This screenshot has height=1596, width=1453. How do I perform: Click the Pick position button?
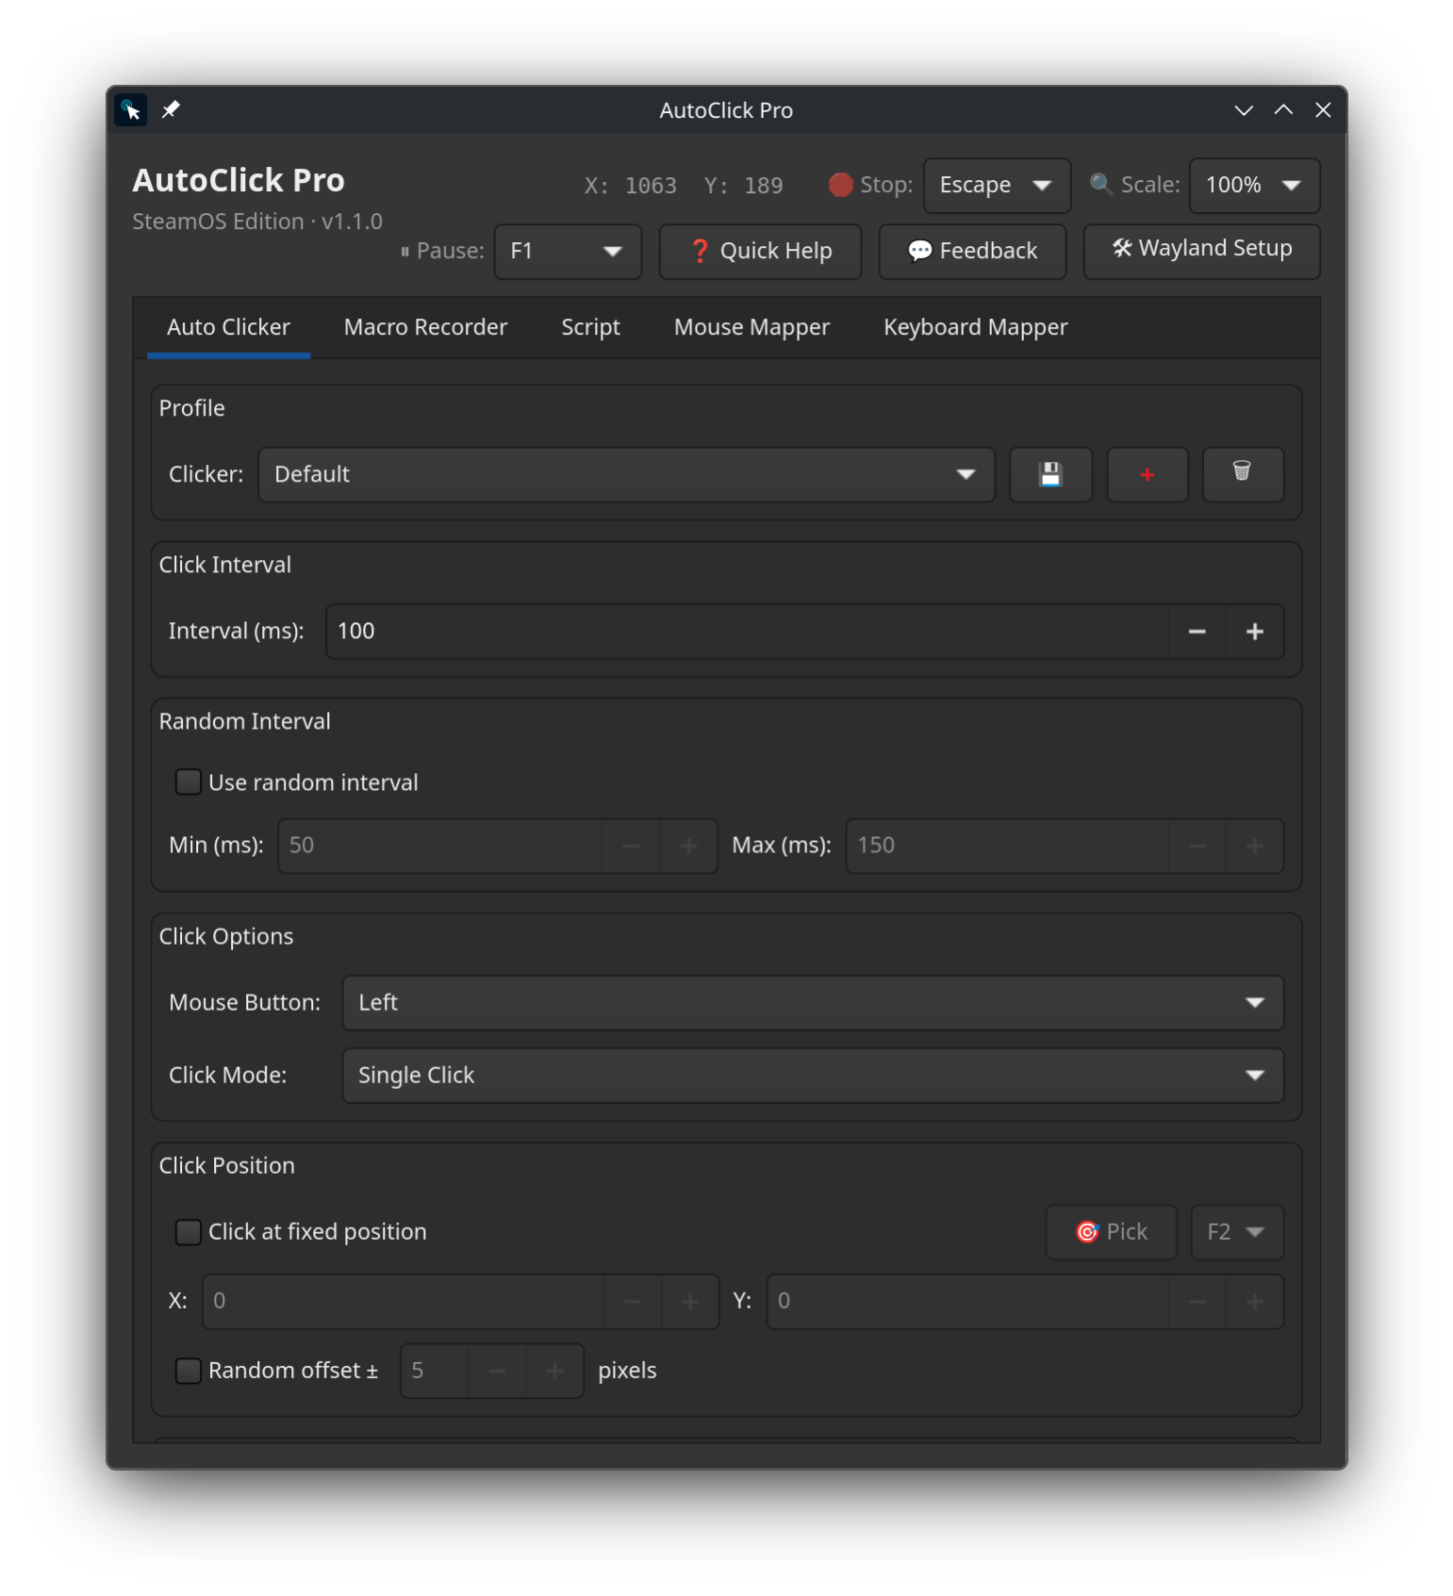point(1111,1232)
